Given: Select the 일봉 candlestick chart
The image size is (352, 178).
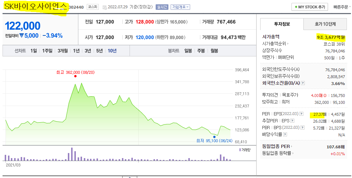Looking at the screenshot, I should point(188,51).
